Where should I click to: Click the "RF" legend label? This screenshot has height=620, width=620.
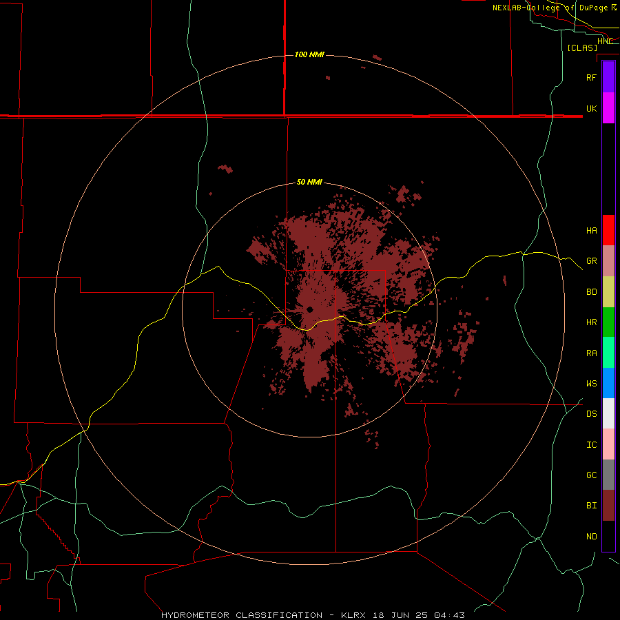(592, 77)
